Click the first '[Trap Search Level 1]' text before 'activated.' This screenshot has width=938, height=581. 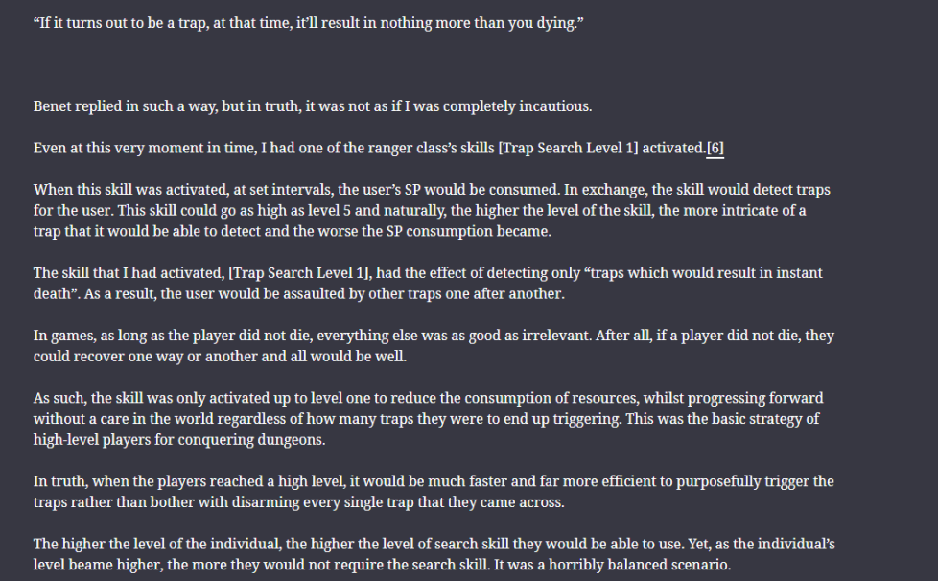click(x=569, y=149)
